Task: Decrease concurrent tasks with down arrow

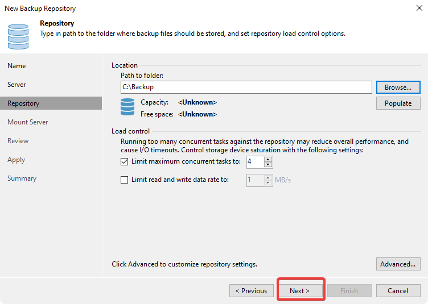Action: click(269, 165)
